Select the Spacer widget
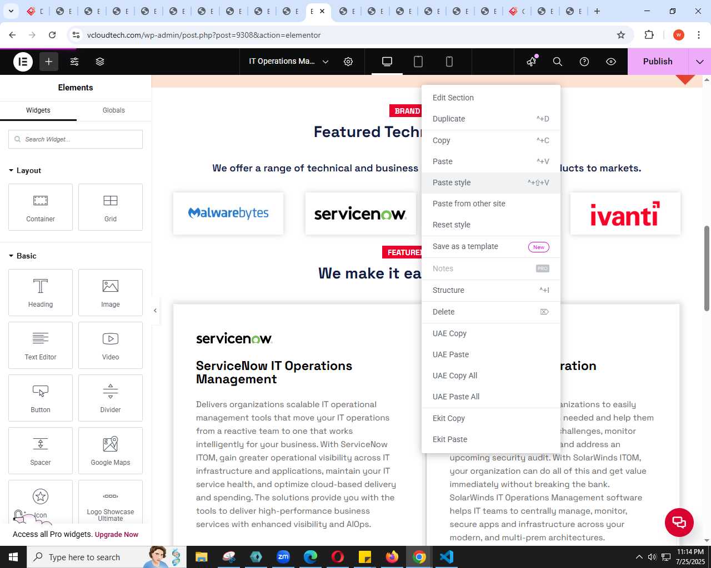The width and height of the screenshot is (711, 568). coord(41,451)
